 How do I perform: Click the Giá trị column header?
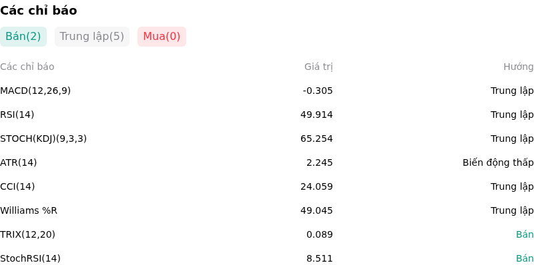point(318,67)
